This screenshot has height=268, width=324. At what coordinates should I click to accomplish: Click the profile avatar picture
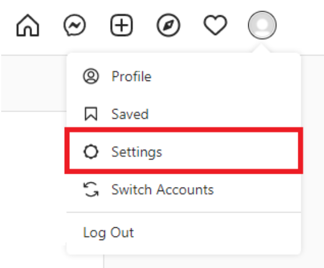[262, 25]
